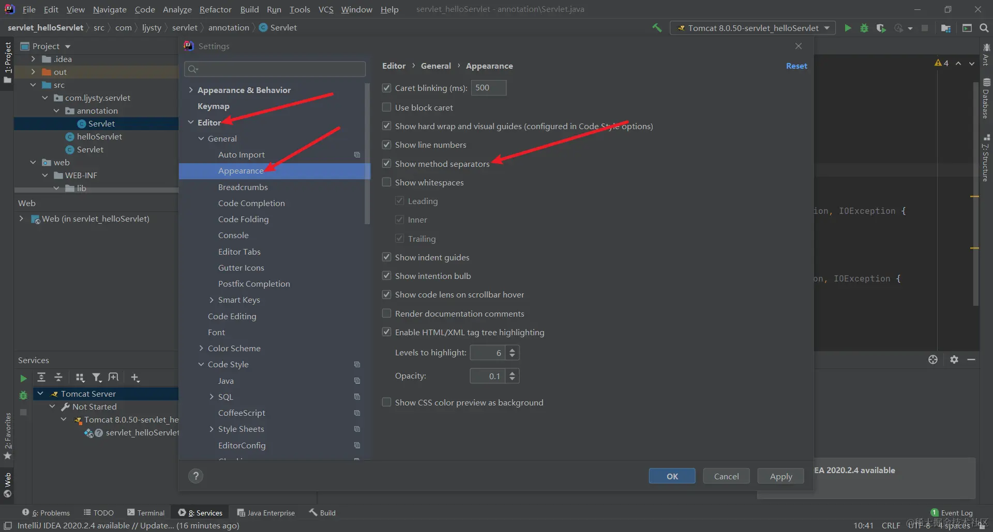Open the VCS menu
The image size is (993, 532).
tap(326, 9)
